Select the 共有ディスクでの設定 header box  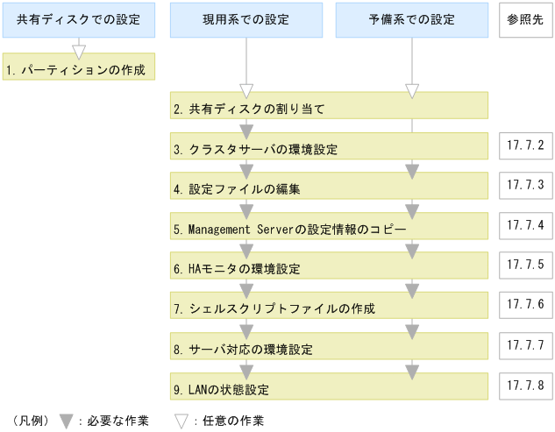coord(78,20)
